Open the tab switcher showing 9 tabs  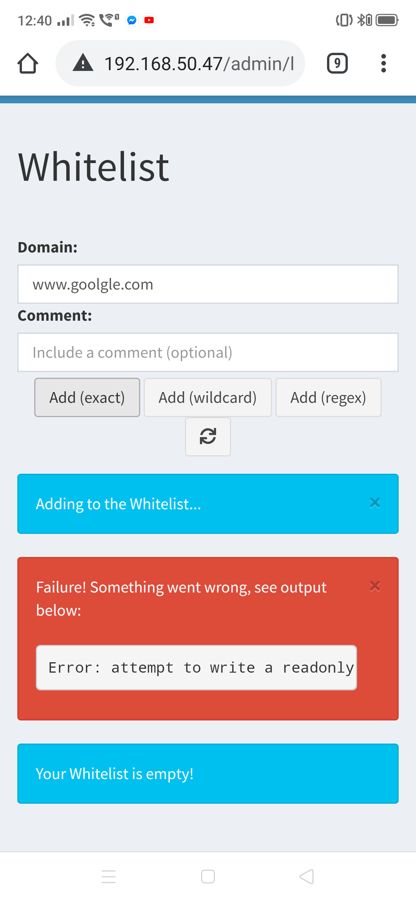click(337, 63)
